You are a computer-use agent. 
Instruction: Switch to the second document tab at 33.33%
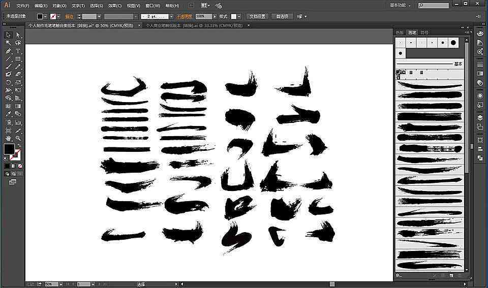[194, 25]
